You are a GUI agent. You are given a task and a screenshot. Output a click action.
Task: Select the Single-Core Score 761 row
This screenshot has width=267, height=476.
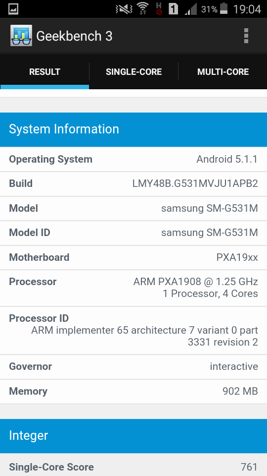pyautogui.click(x=133, y=466)
